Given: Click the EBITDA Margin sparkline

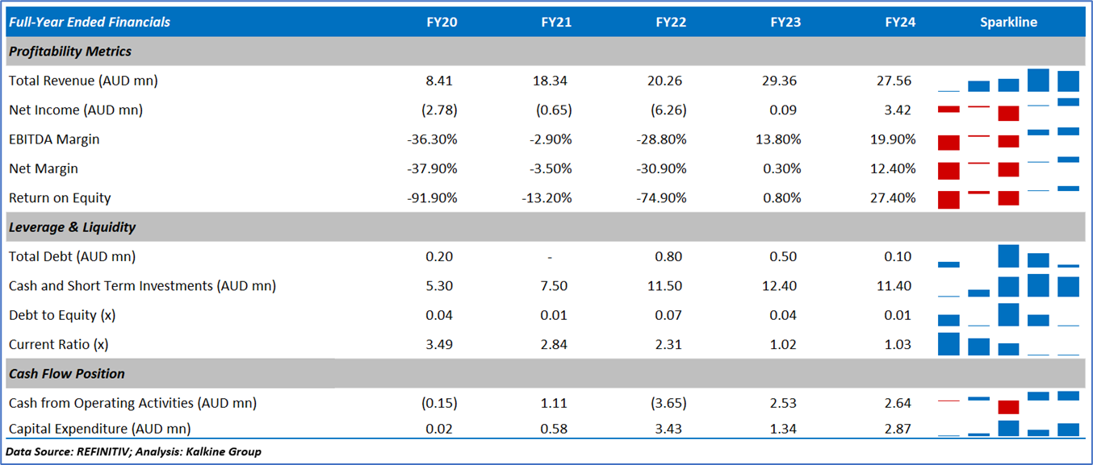Looking at the screenshot, I should pyautogui.click(x=1008, y=139).
